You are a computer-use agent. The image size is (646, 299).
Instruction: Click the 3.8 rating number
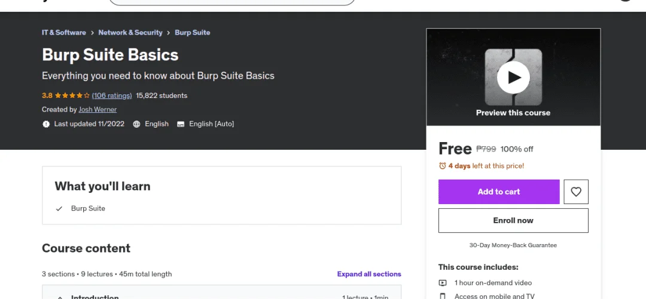47,95
